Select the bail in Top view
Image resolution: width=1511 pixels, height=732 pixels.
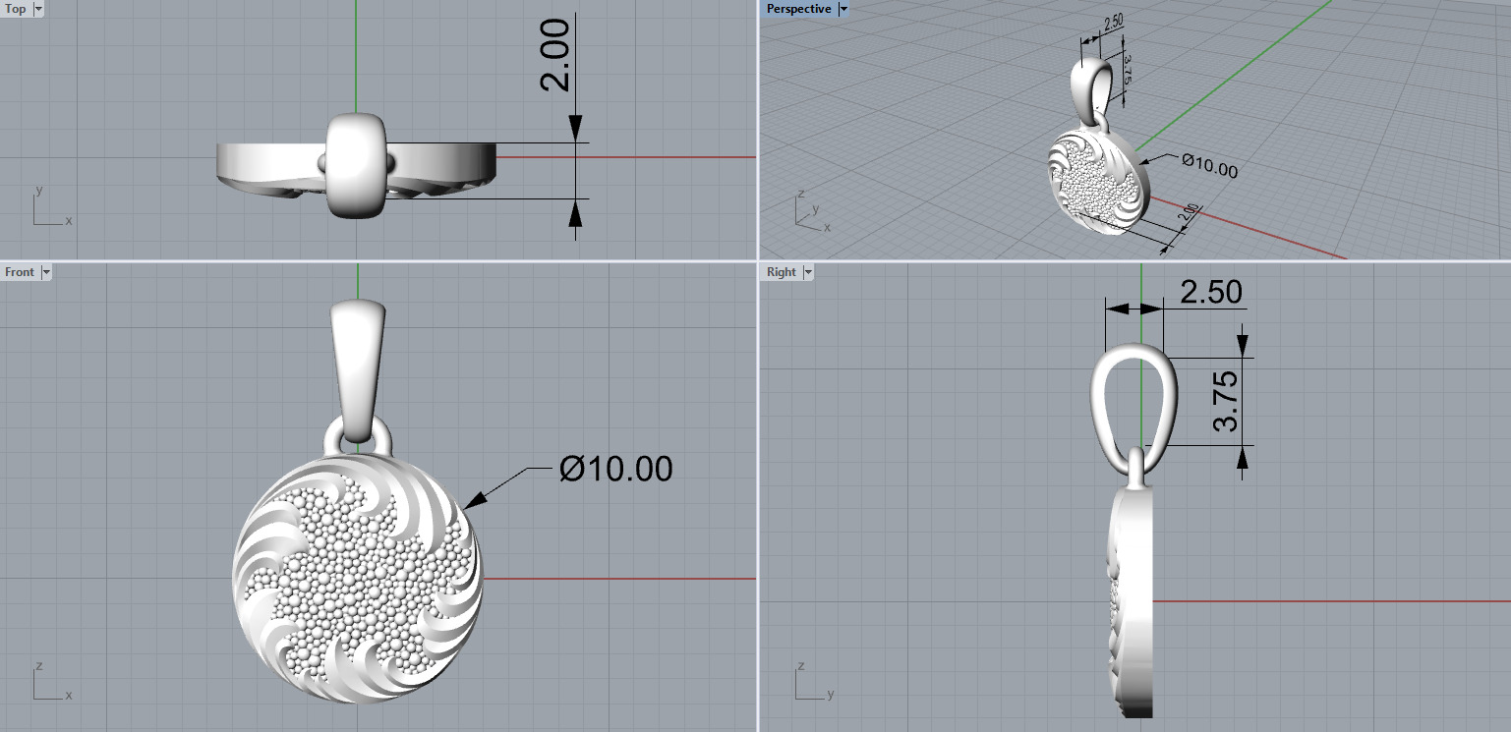coord(356,164)
